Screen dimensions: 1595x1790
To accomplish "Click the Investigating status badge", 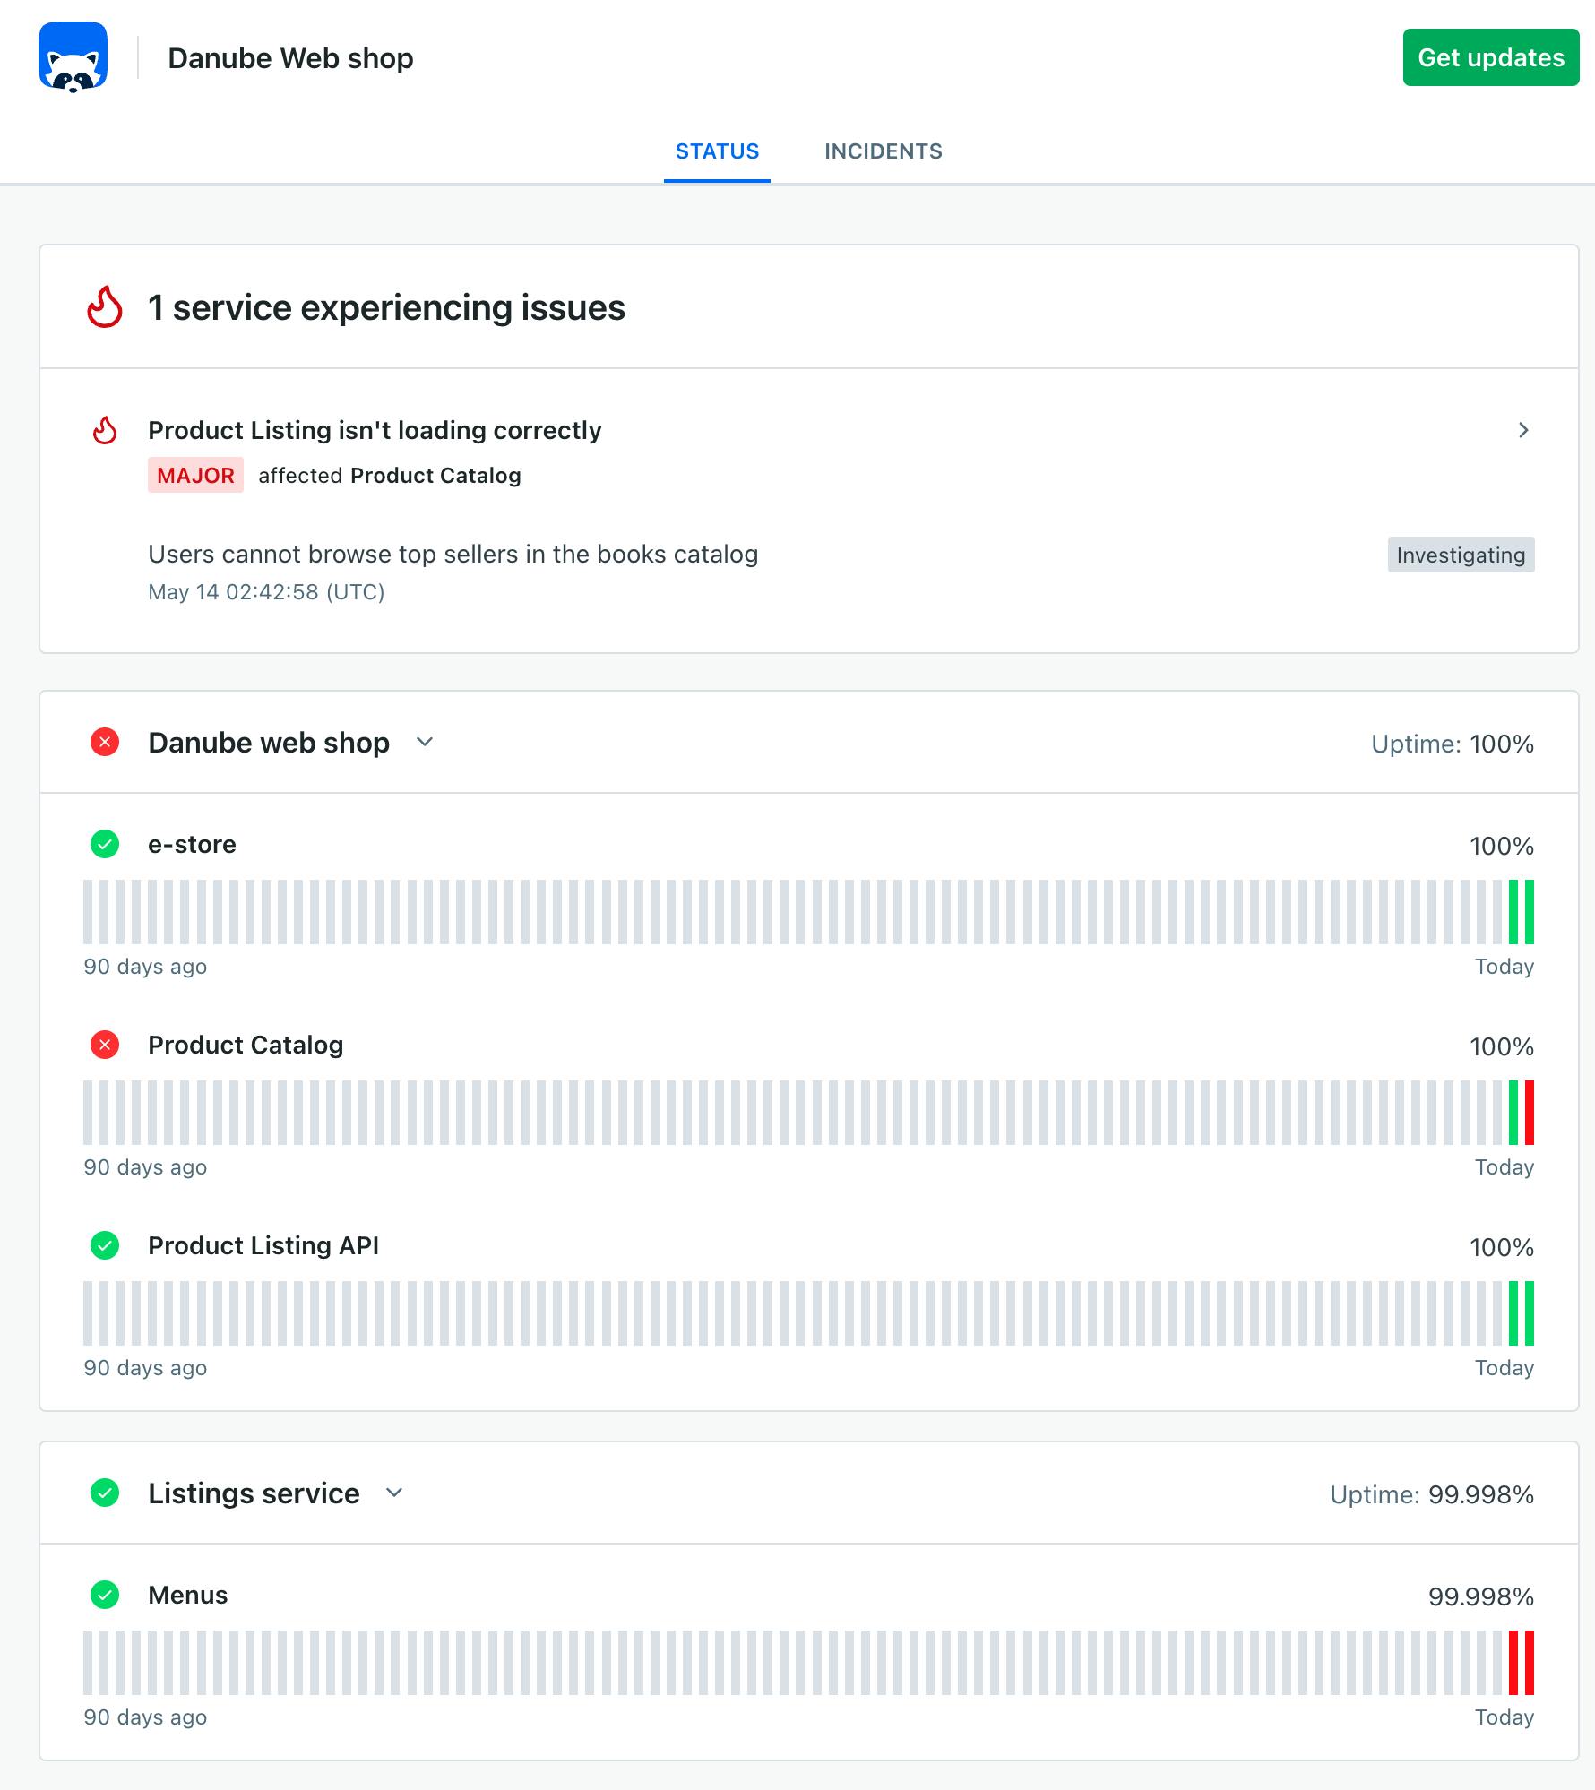I will (x=1461, y=555).
